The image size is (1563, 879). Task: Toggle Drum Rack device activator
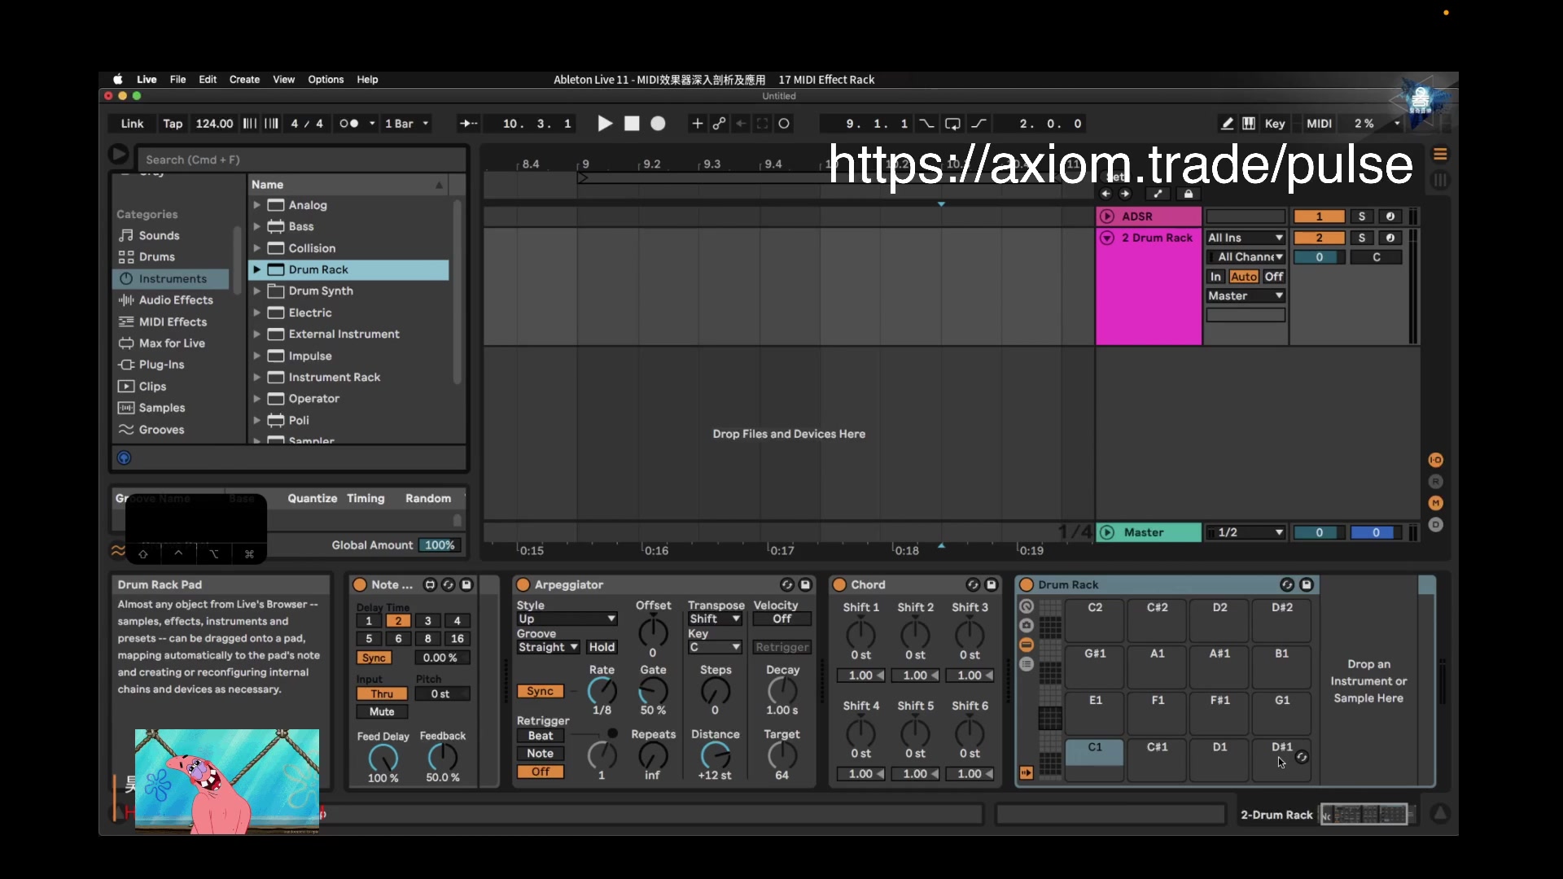pos(1027,585)
